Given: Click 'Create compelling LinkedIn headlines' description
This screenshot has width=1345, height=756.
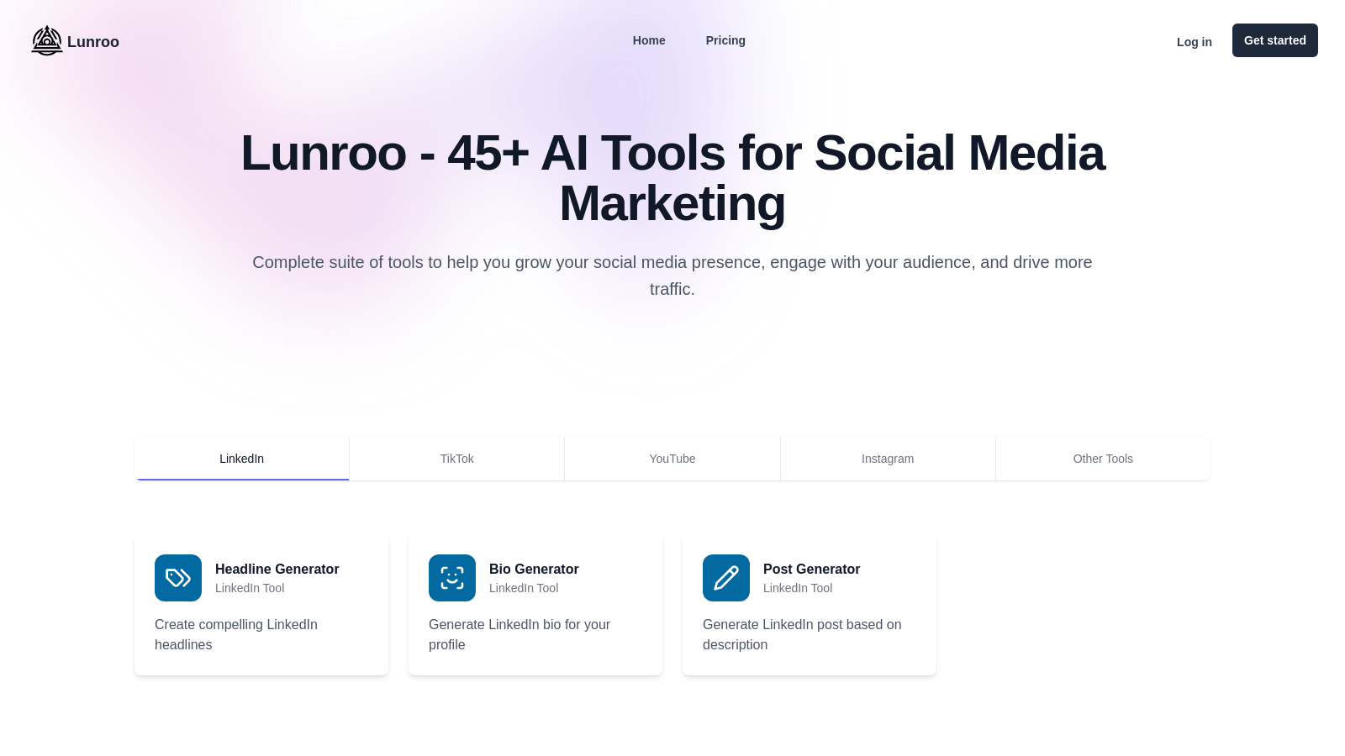Looking at the screenshot, I should [x=236, y=634].
